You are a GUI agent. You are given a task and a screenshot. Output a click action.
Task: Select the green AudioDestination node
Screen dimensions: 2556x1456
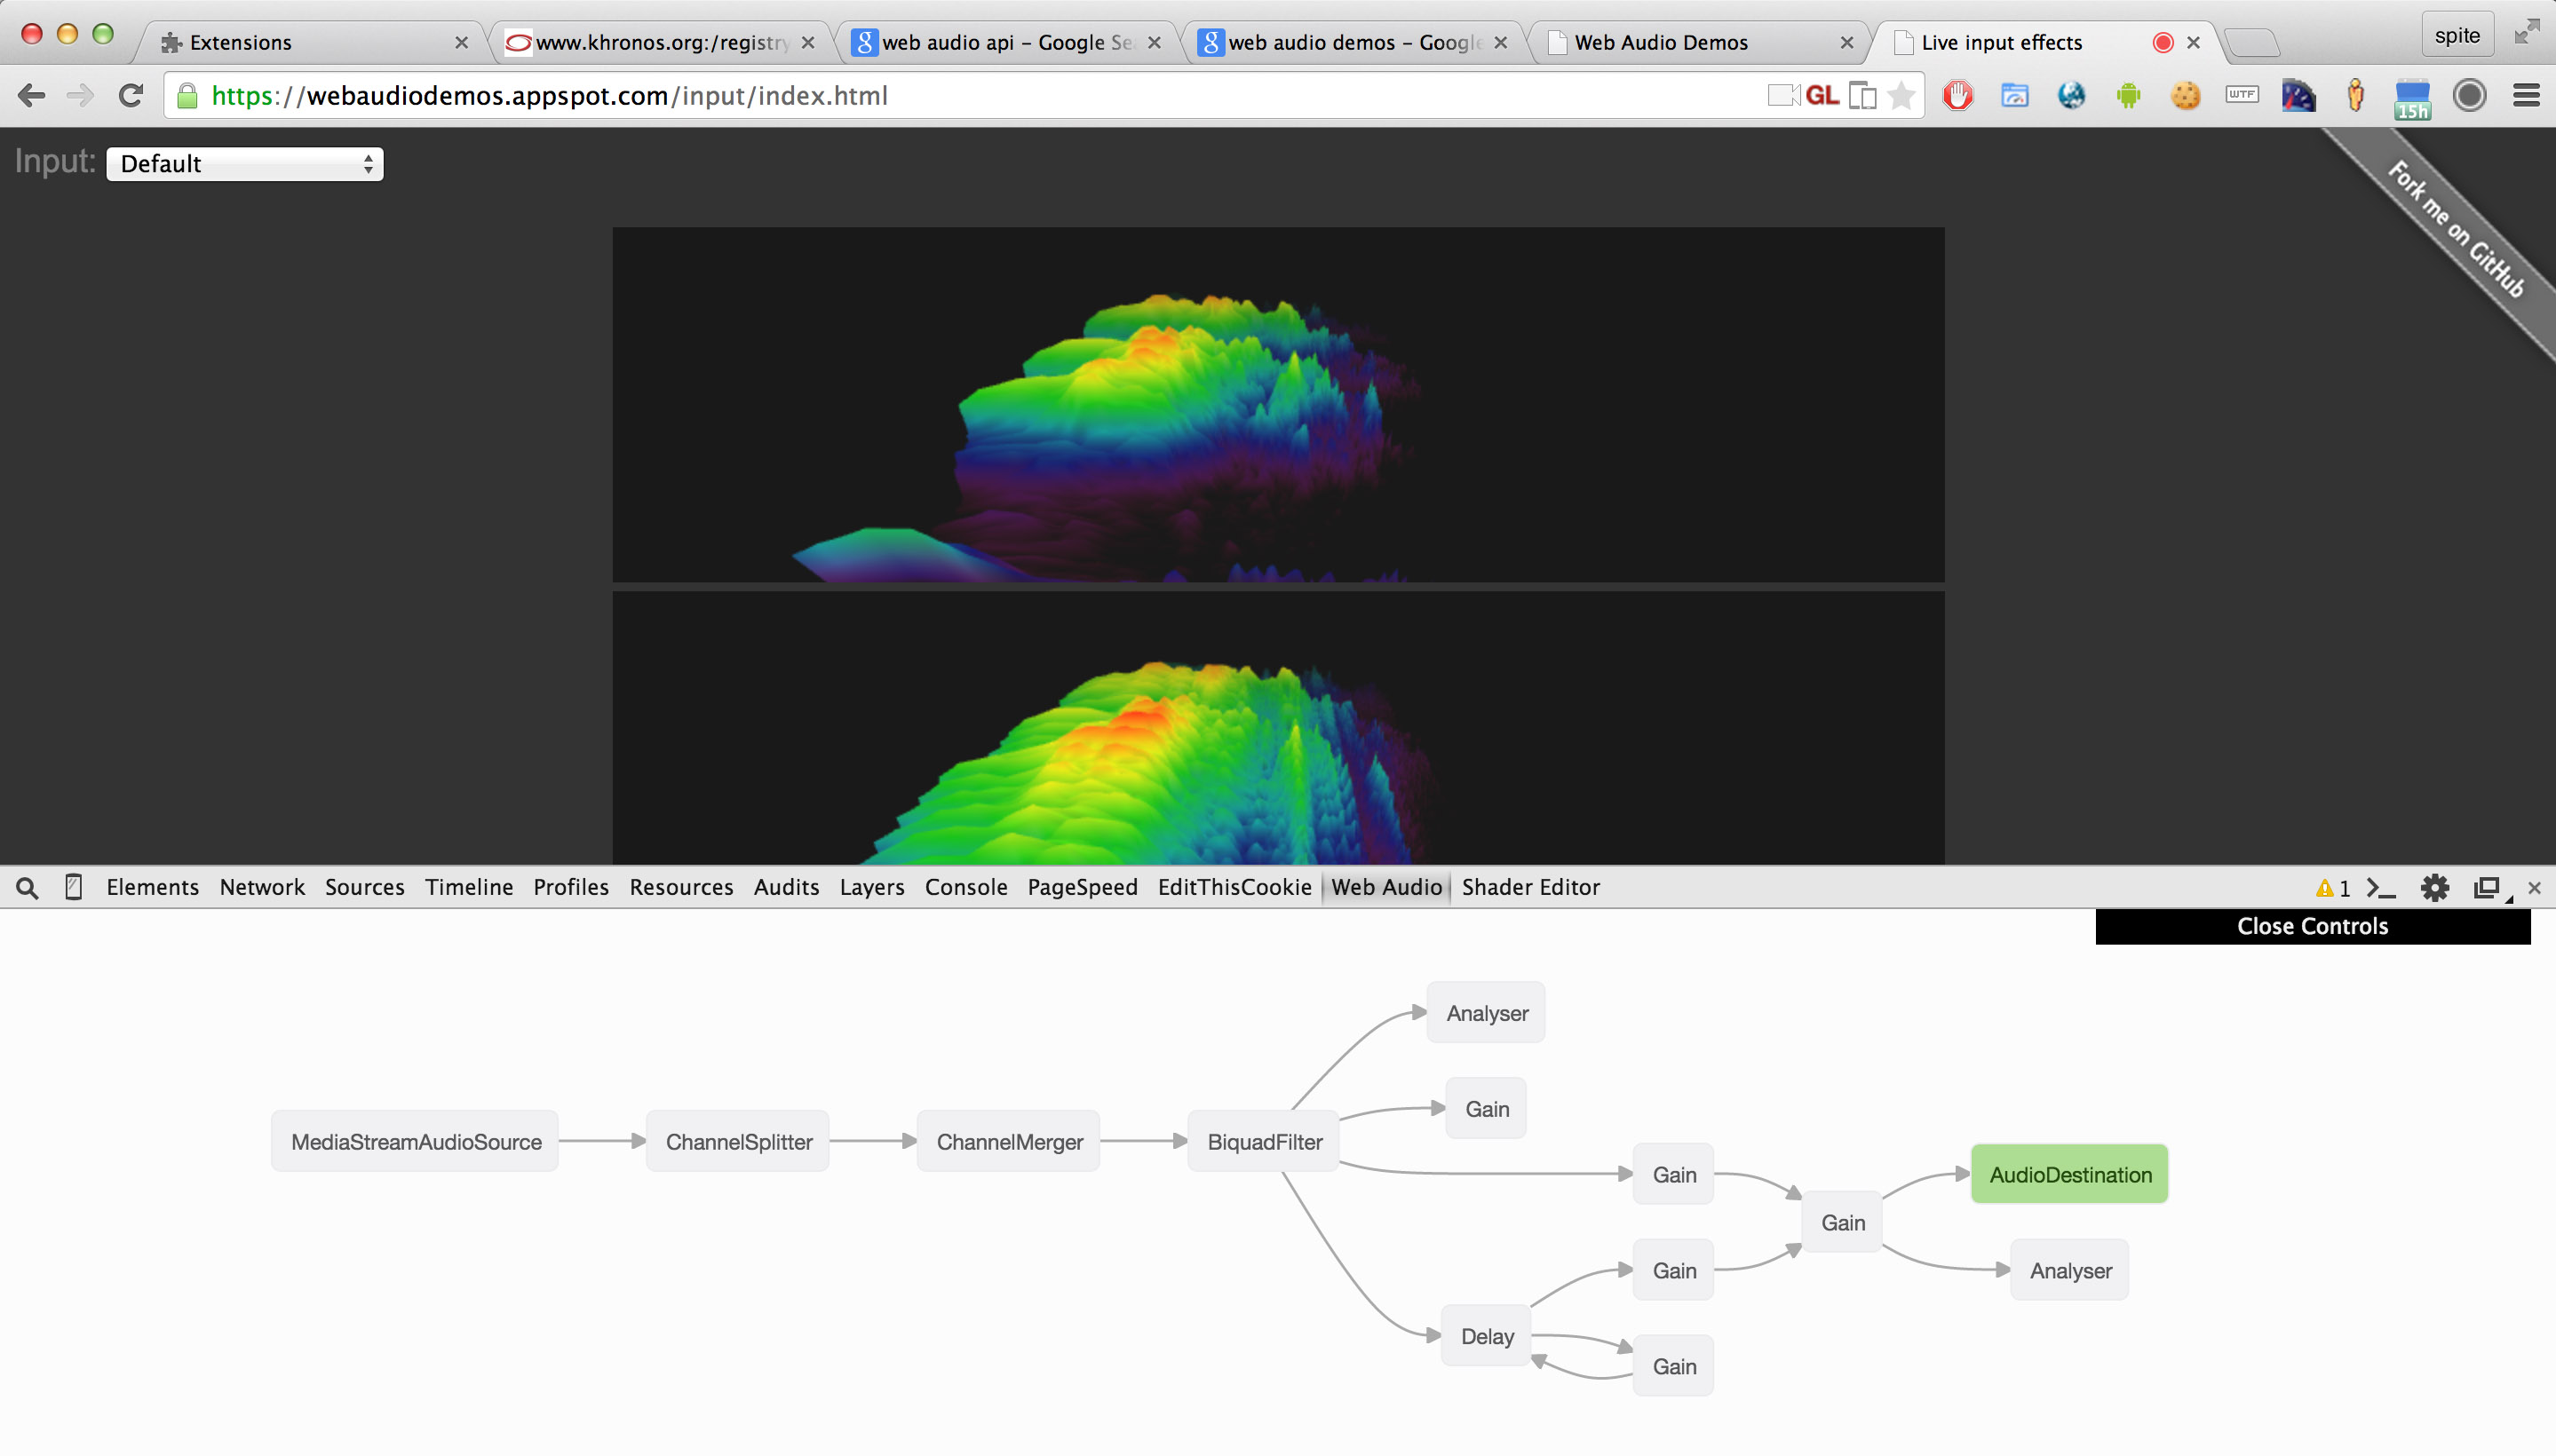click(2068, 1174)
